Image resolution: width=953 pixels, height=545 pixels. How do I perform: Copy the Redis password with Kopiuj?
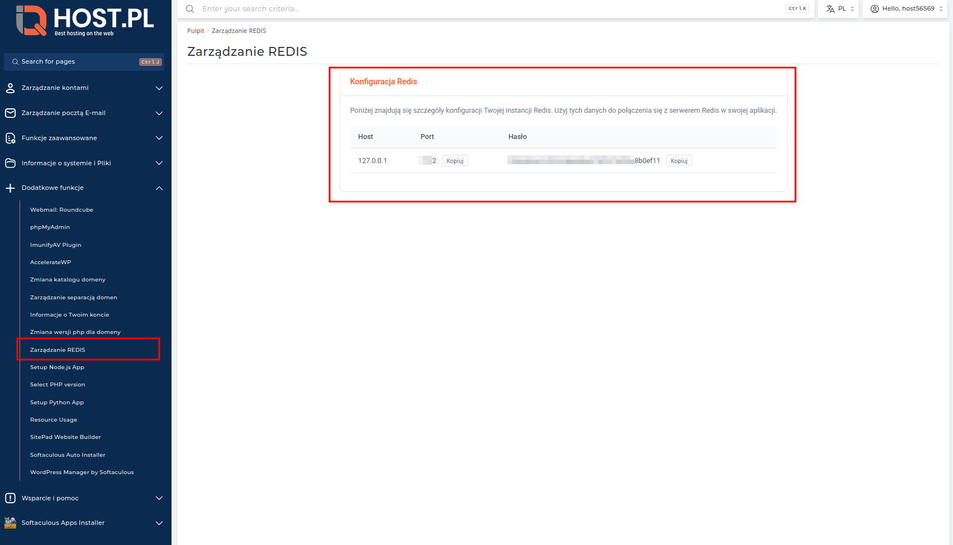pos(679,161)
